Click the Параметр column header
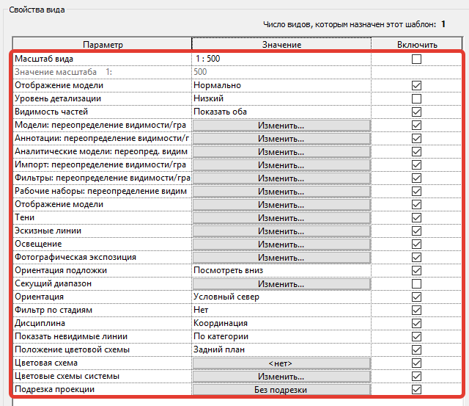 [x=102, y=45]
